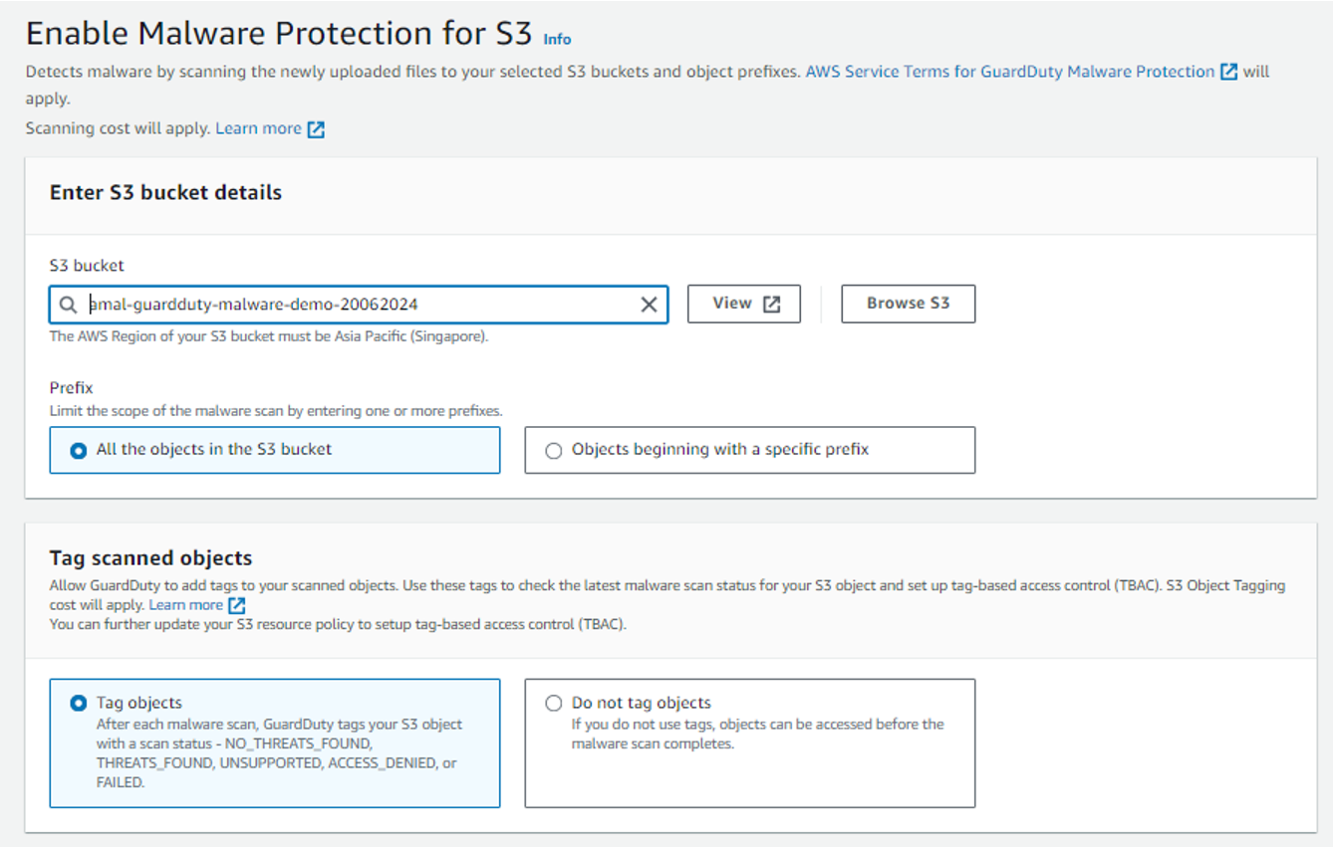Image resolution: width=1333 pixels, height=847 pixels.
Task: Click the search magnifier icon in S3 bucket field
Action: tap(68, 305)
